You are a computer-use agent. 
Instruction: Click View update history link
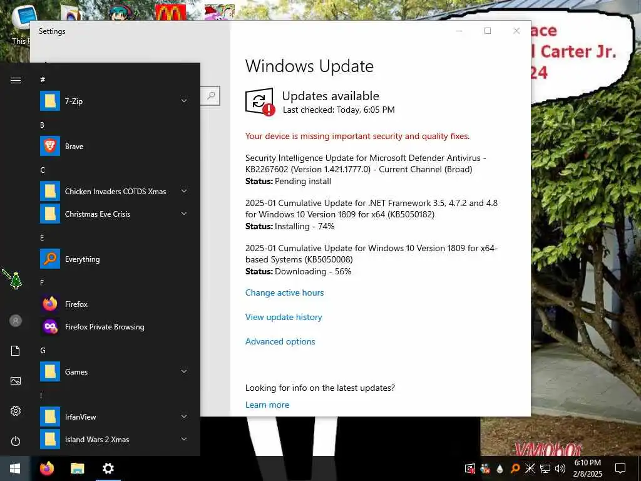point(284,317)
